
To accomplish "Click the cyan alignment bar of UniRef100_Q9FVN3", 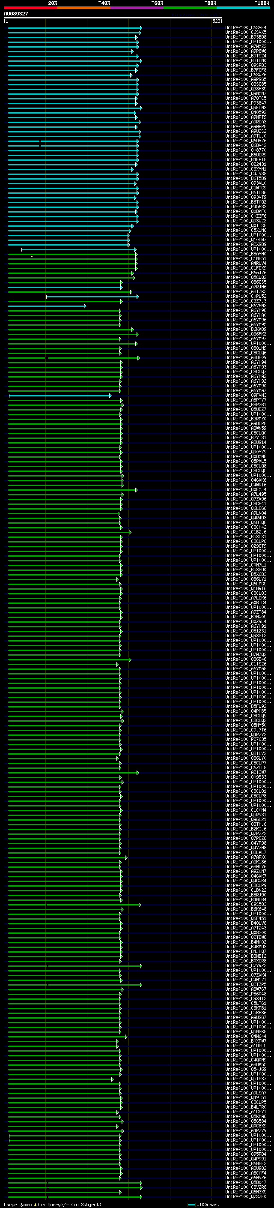I will (60, 396).
